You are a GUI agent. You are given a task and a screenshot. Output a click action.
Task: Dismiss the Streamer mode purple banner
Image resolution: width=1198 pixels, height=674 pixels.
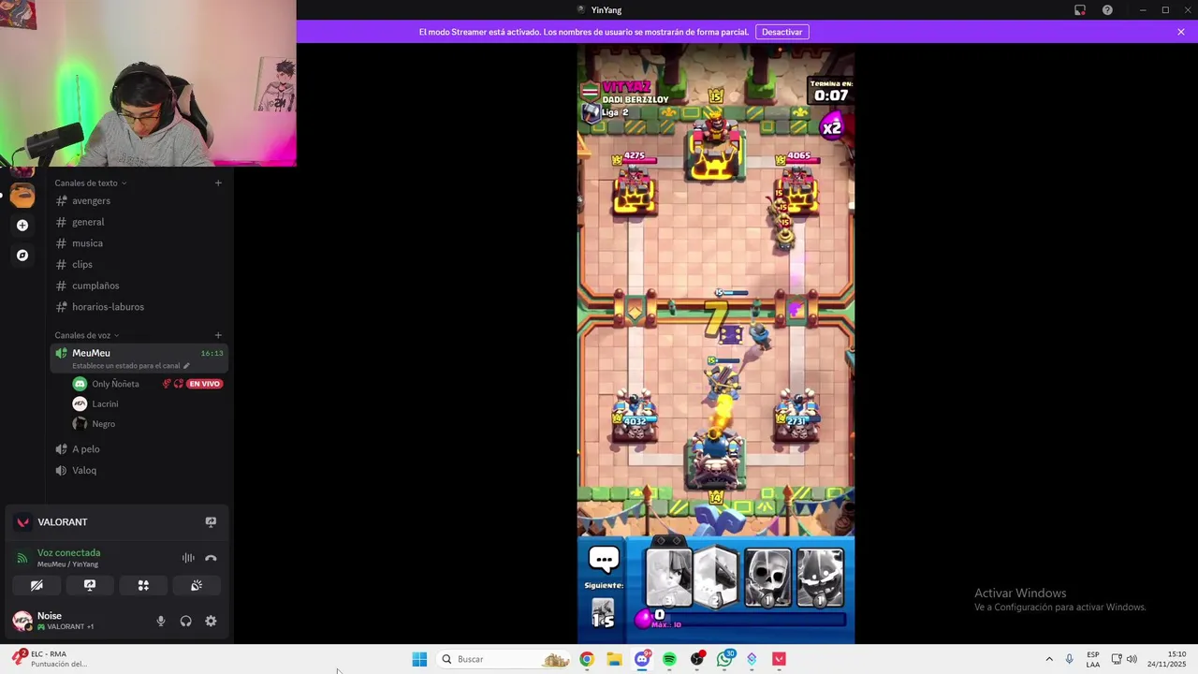click(x=1181, y=32)
